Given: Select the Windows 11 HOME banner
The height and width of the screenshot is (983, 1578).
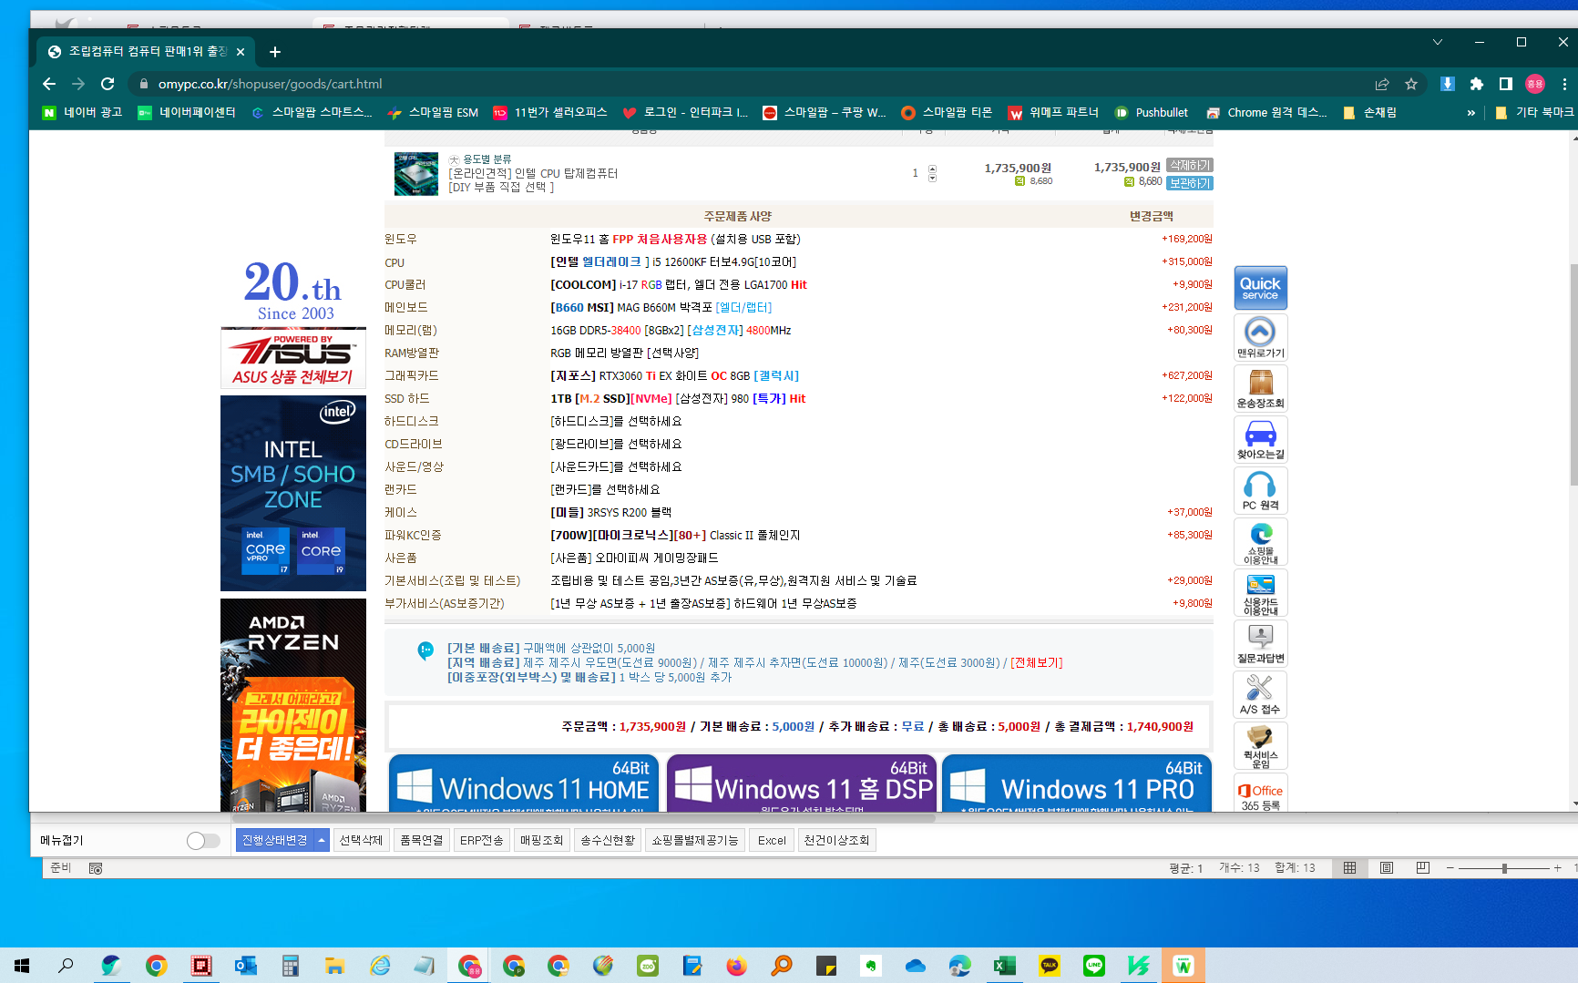Looking at the screenshot, I should [x=524, y=783].
